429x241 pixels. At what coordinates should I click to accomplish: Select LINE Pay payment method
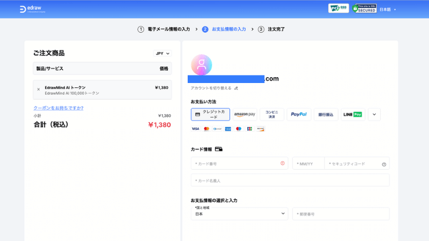pos(353,115)
